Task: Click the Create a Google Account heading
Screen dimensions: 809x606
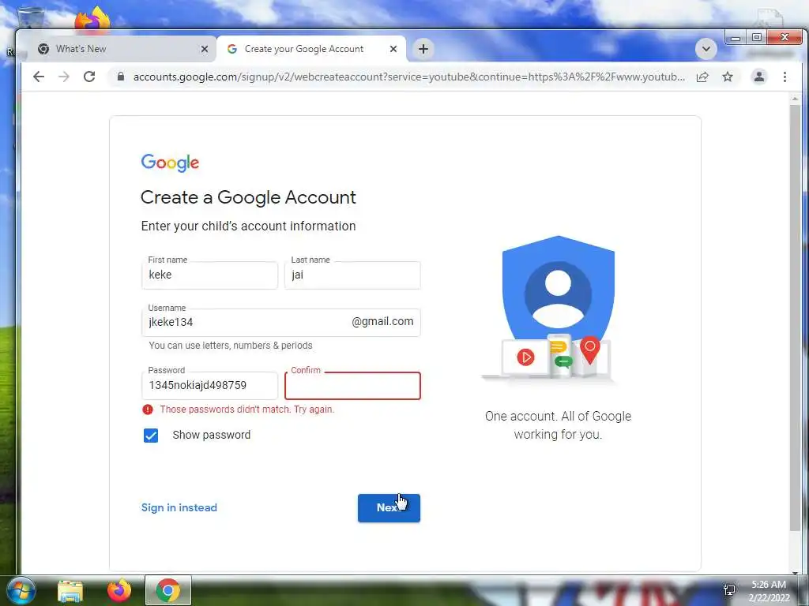Action: (x=248, y=197)
